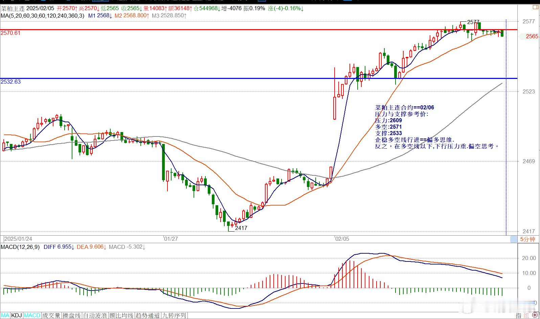Click the M3 2528.850 moving average value

click(169, 15)
